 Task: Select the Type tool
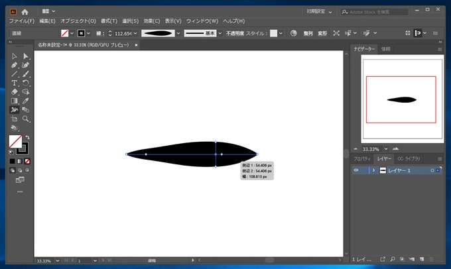pyautogui.click(x=14, y=83)
